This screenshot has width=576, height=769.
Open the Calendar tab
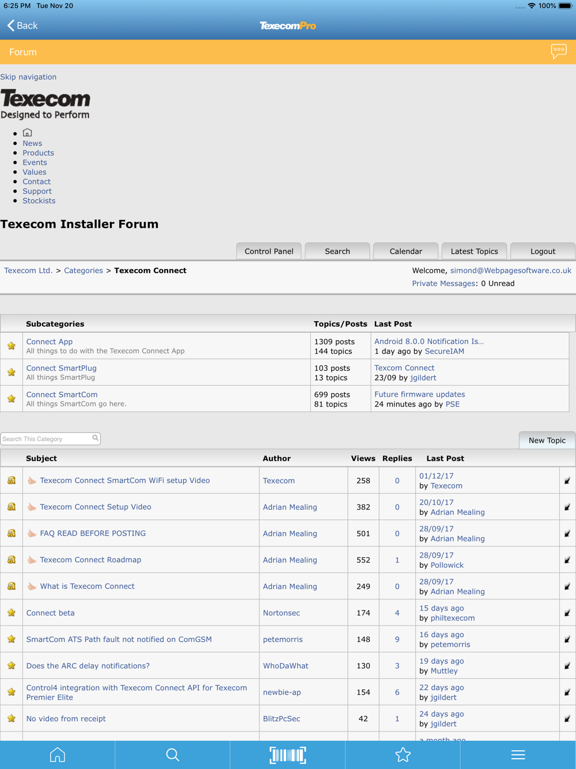(406, 251)
